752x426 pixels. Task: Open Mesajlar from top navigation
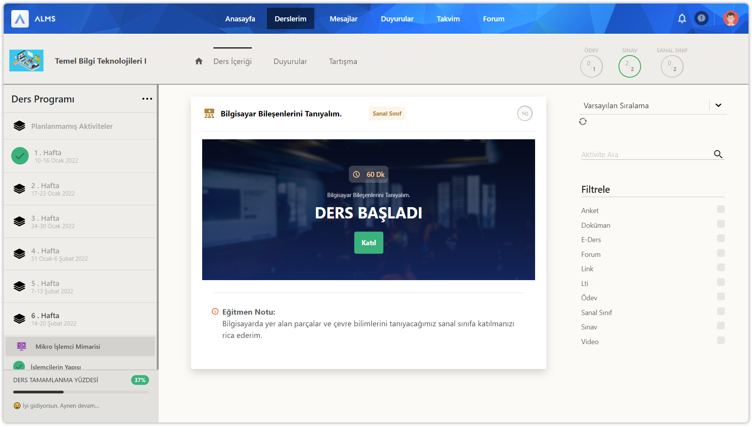click(343, 19)
